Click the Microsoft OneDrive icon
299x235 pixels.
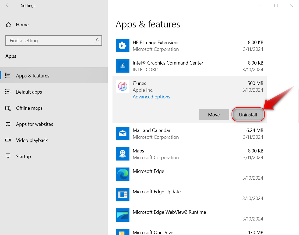123,232
